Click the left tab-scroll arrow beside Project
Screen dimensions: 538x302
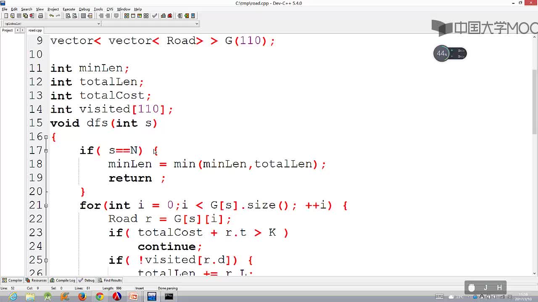click(18, 30)
